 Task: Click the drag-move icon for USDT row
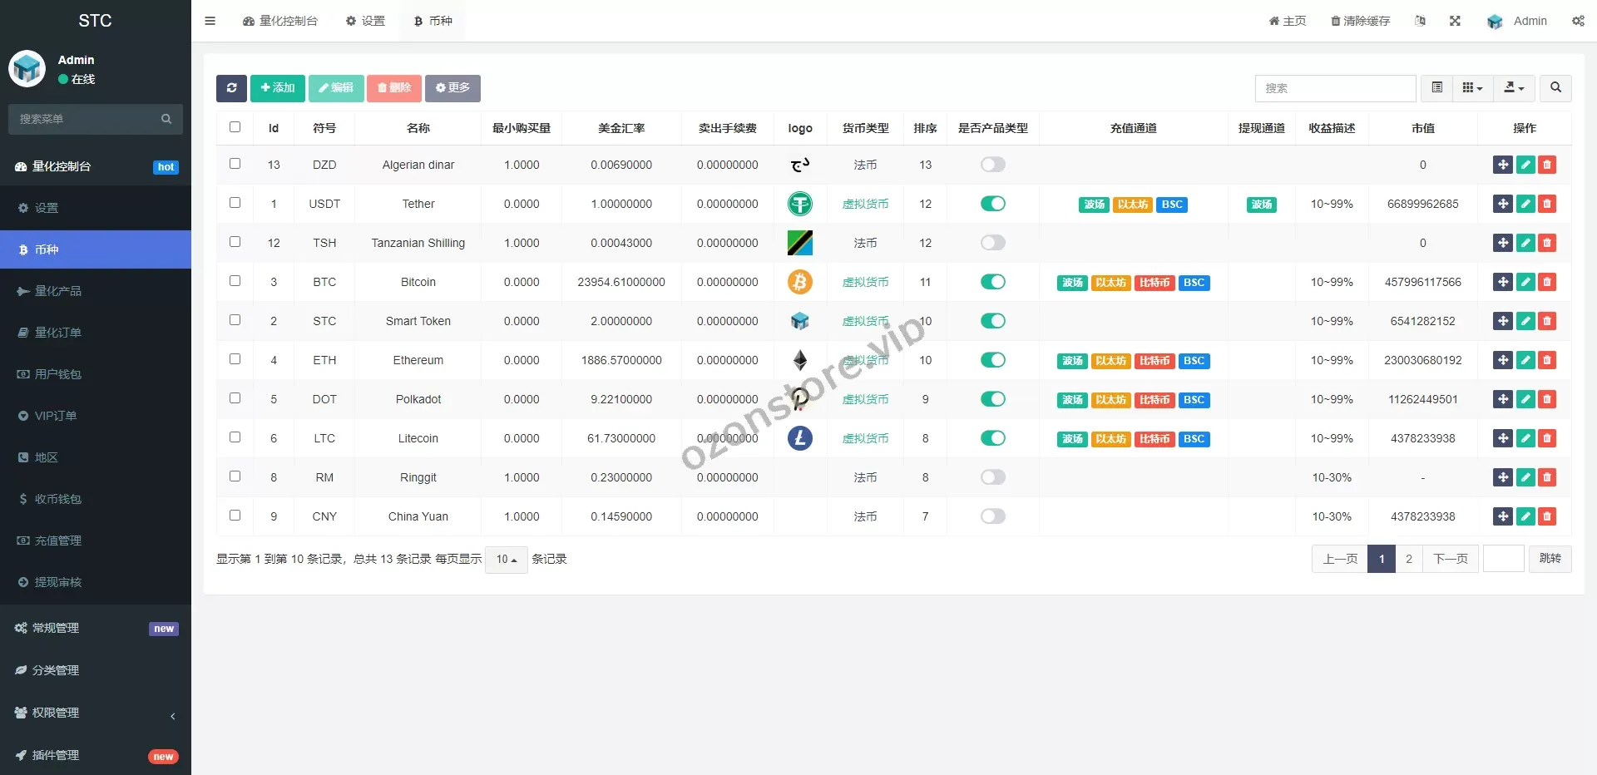coord(1502,204)
